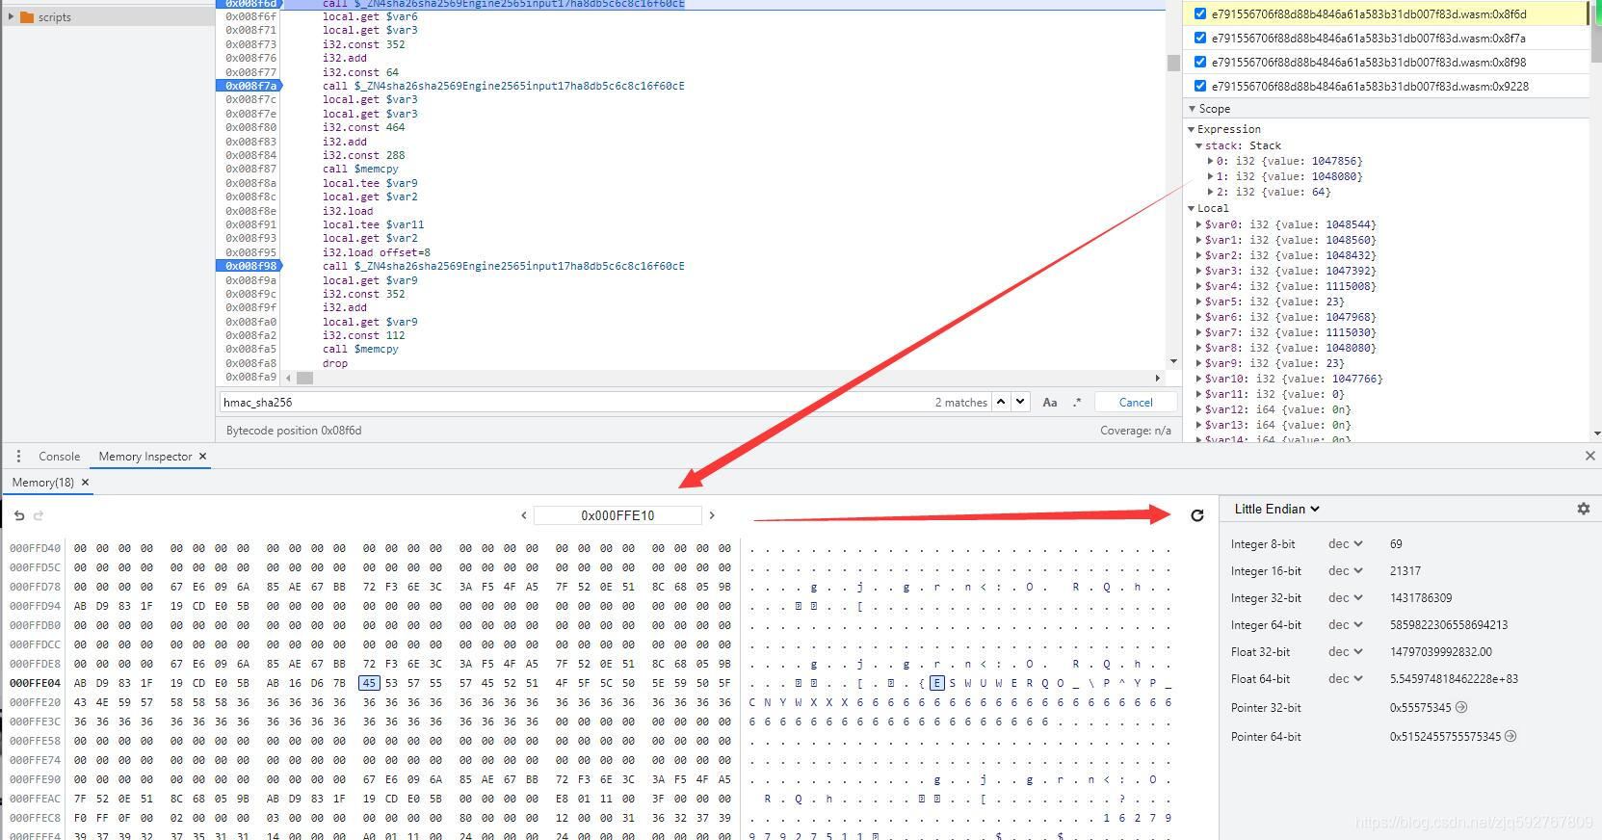The height and width of the screenshot is (840, 1602).
Task: Jump to Pointer 64-bit address
Action: (1510, 736)
